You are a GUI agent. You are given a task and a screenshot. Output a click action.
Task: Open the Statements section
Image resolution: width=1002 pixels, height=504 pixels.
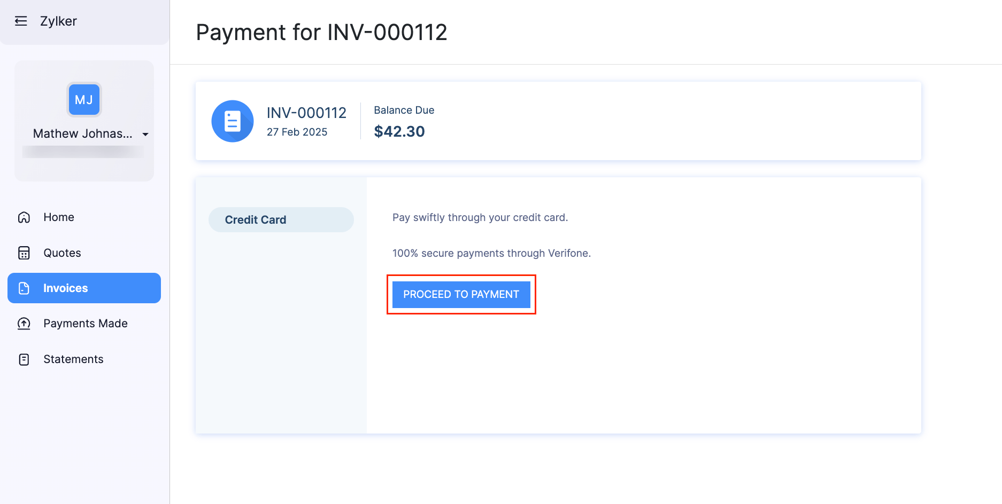[x=73, y=359]
